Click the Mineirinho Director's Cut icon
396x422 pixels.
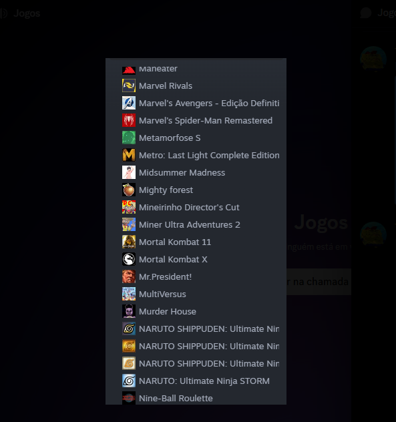click(129, 207)
